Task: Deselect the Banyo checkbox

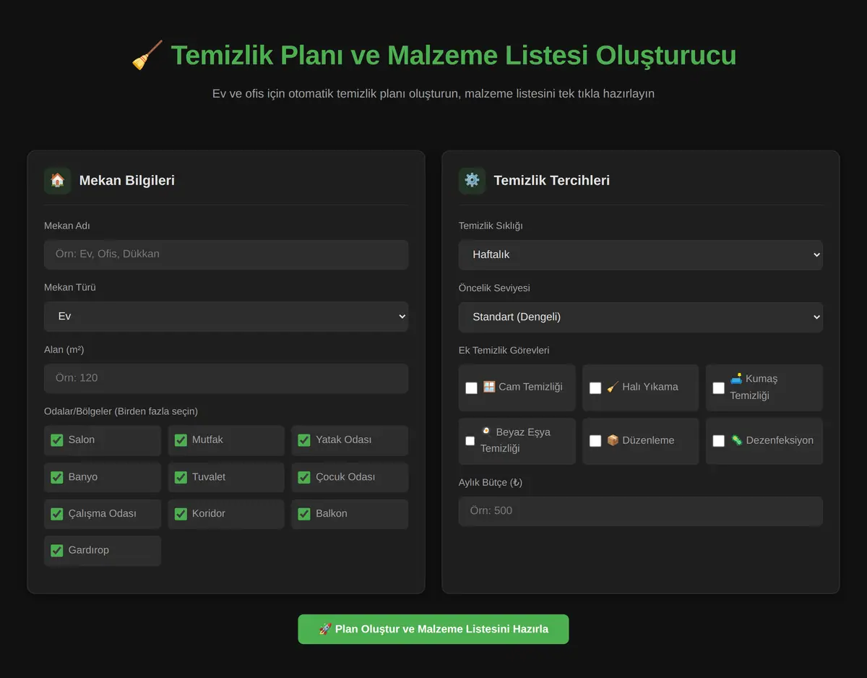Action: tap(57, 477)
